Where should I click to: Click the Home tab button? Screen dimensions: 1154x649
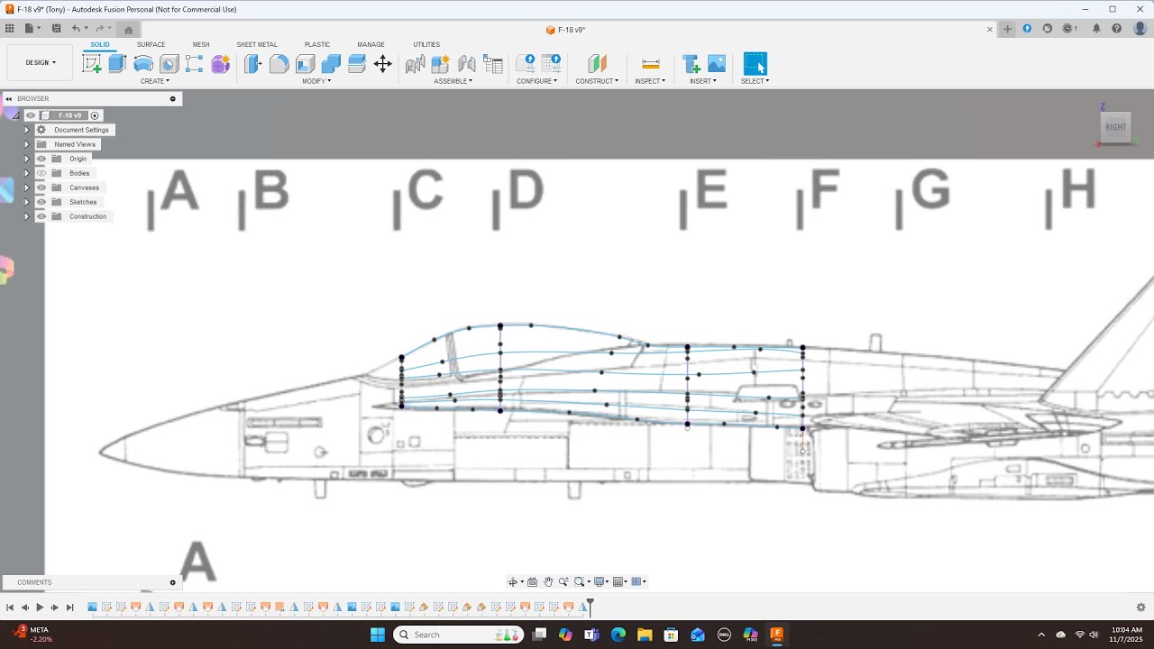coord(128,30)
